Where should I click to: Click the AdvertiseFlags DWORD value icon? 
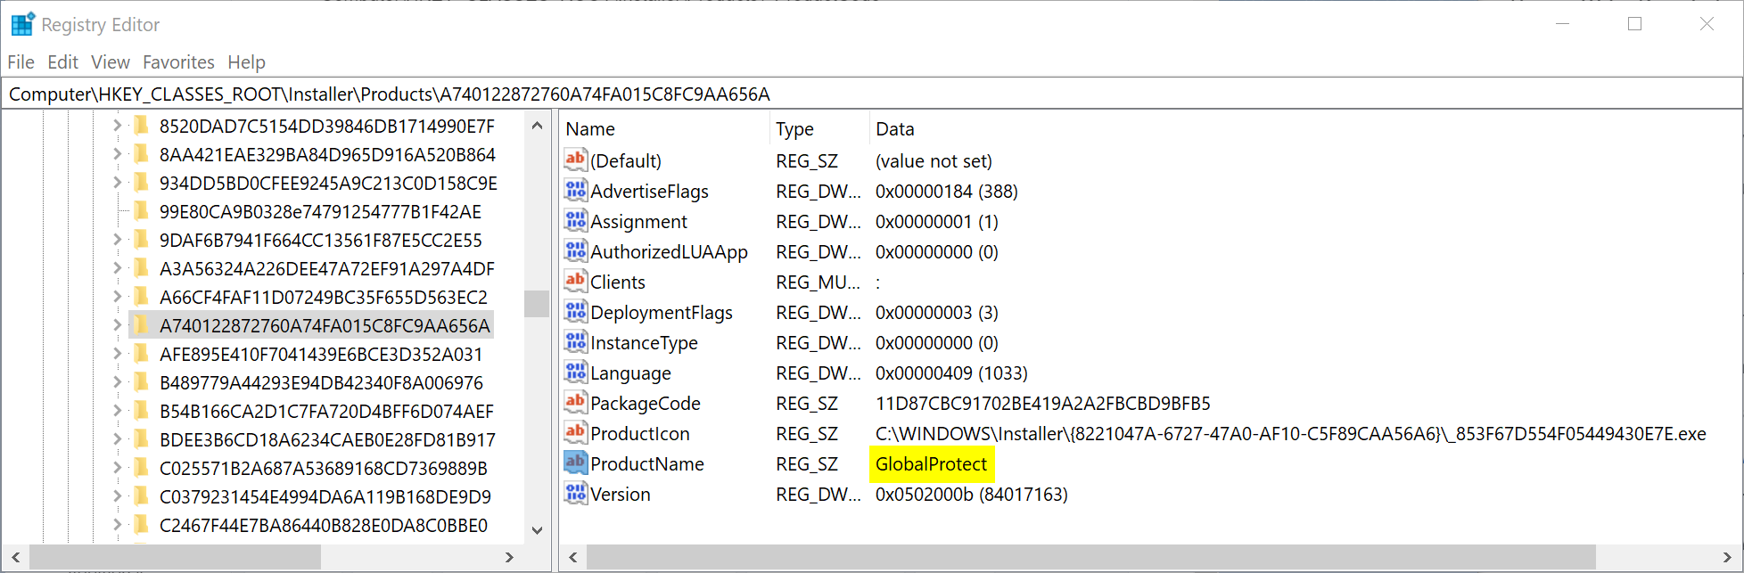point(576,191)
